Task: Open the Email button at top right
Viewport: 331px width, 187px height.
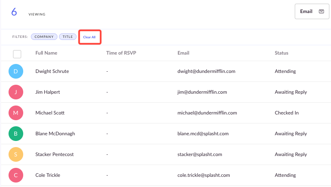Action: (x=312, y=11)
